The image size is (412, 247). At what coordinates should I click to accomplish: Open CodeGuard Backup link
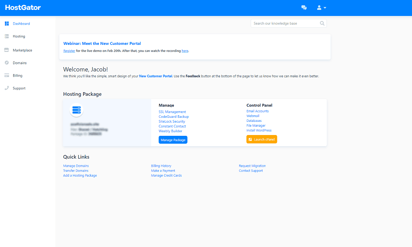tap(174, 117)
